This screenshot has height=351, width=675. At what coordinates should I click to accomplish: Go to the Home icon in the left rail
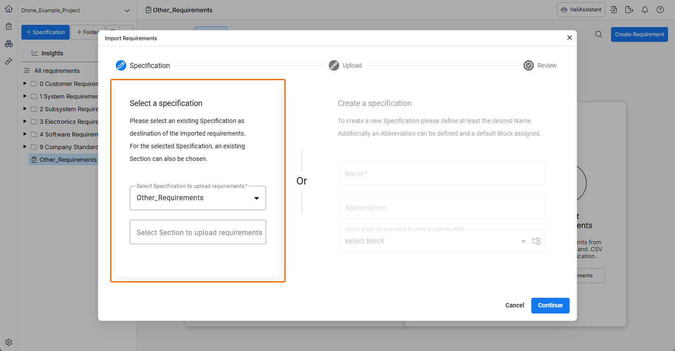click(x=9, y=9)
